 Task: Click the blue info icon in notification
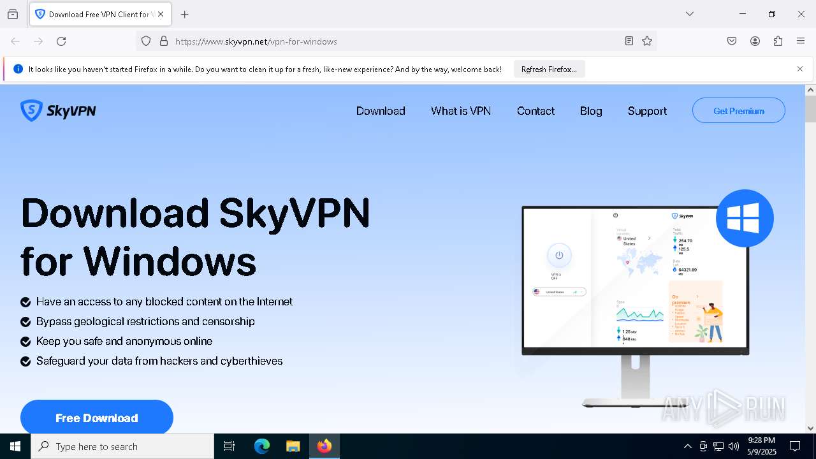18,69
